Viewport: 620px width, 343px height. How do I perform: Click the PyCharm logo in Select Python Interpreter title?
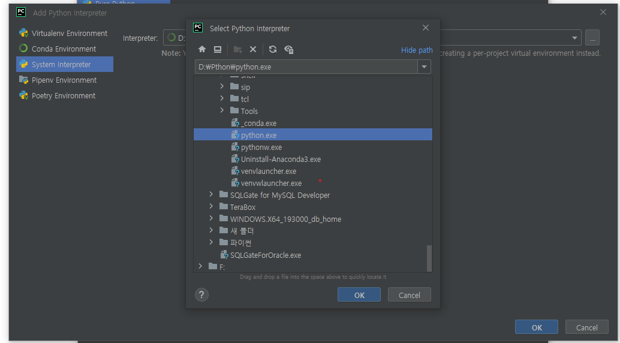point(198,28)
